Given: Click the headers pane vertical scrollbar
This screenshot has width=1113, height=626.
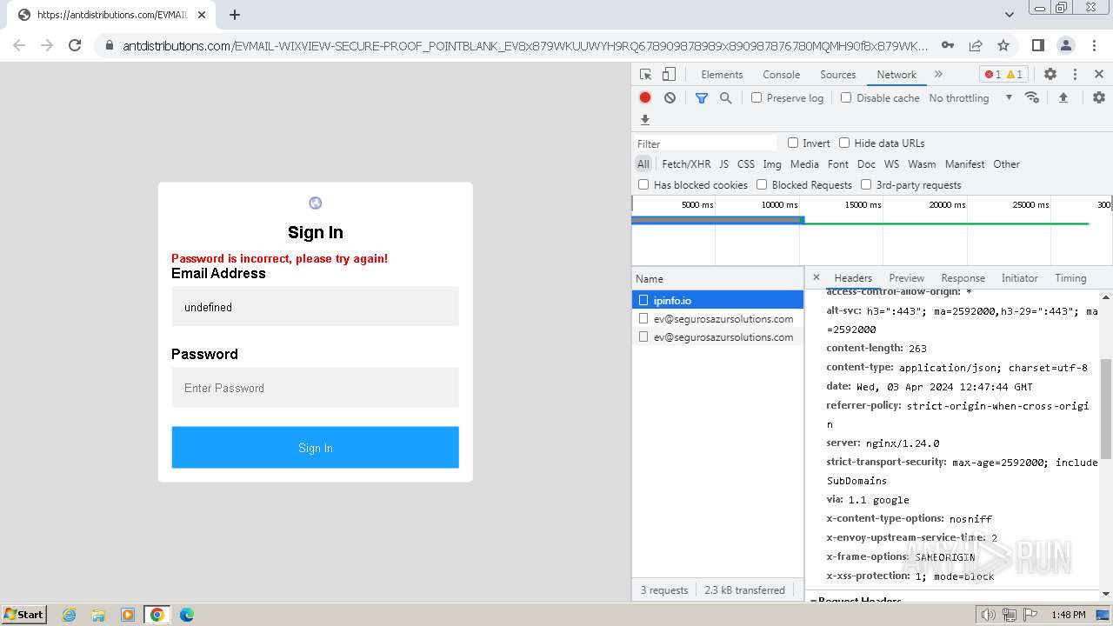Looking at the screenshot, I should point(1106,409).
